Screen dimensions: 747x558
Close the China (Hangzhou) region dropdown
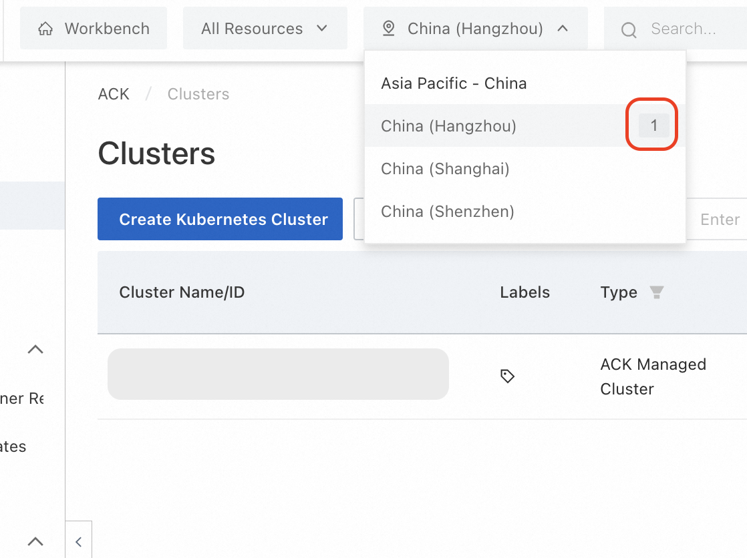click(x=563, y=29)
